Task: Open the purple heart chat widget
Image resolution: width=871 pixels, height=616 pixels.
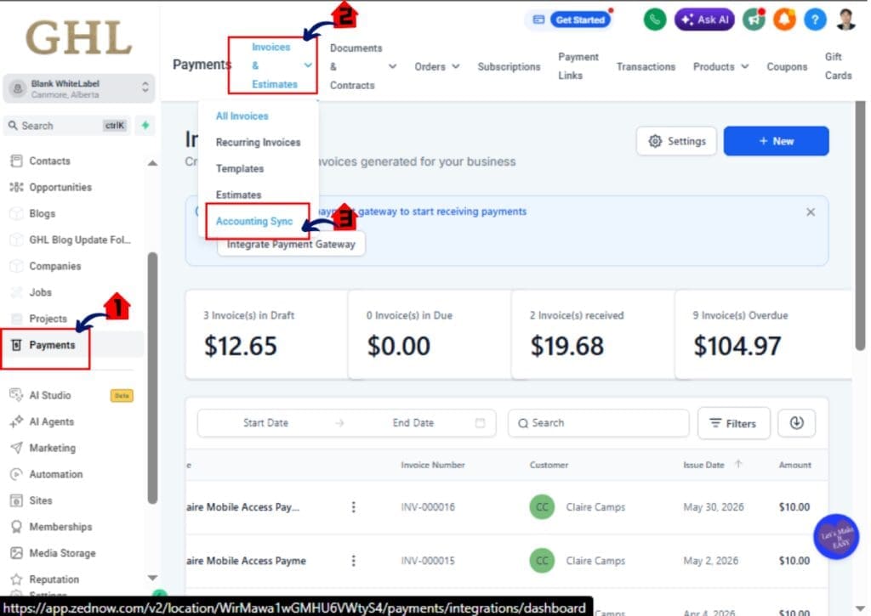Action: [x=836, y=537]
